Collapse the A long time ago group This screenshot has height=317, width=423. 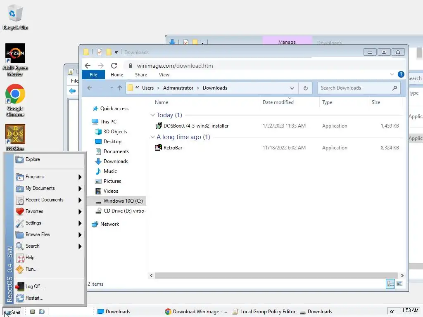(152, 137)
